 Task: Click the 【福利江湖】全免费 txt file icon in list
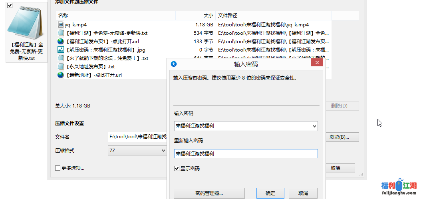tap(61, 33)
